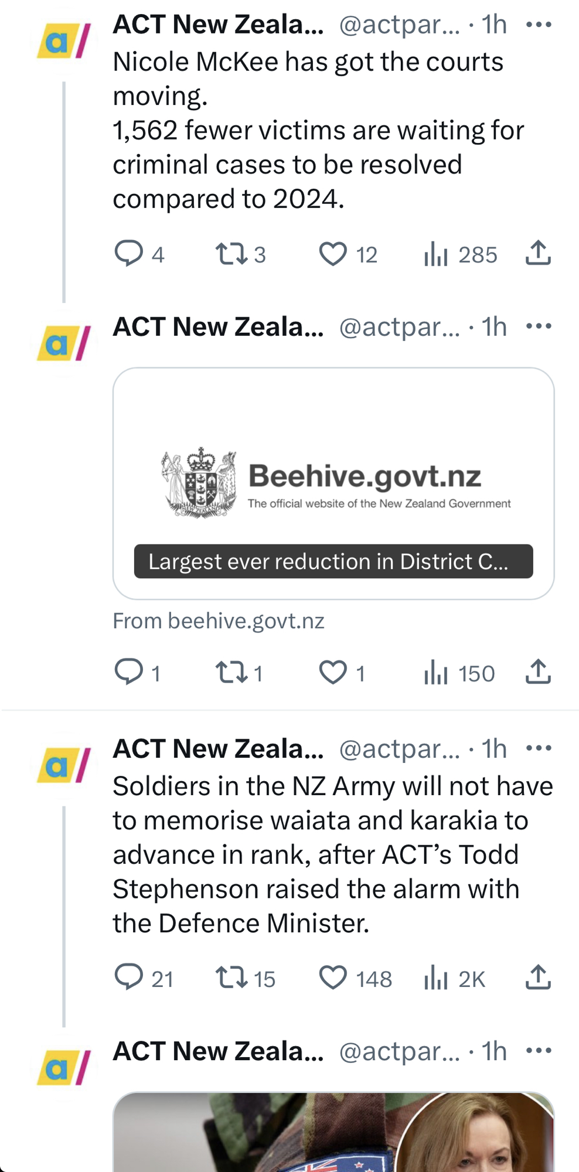Reply to the Beehive link tweet
Viewport: 579px width, 1172px height.
[x=129, y=672]
